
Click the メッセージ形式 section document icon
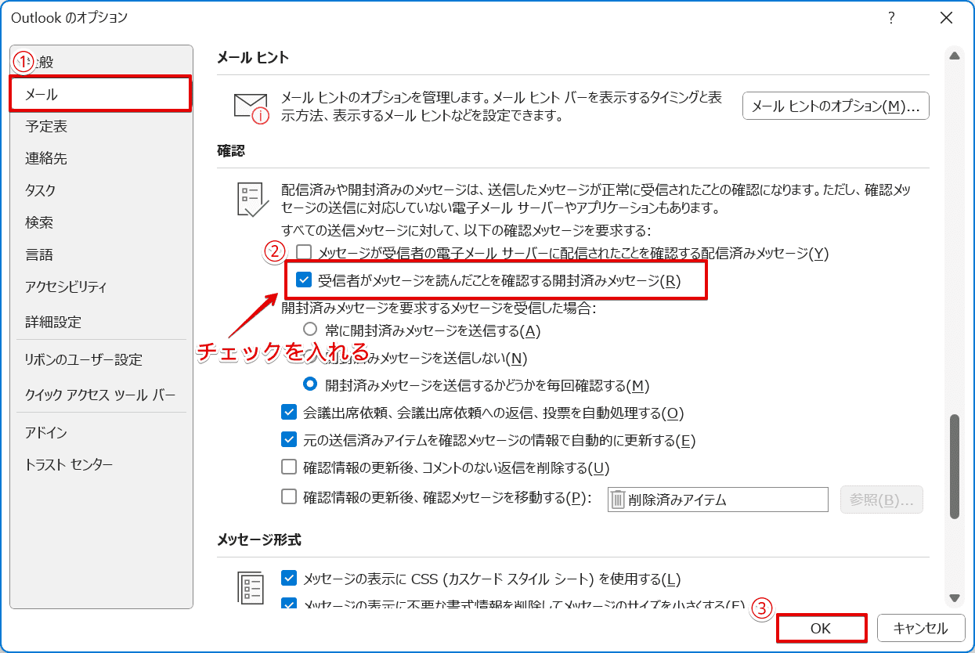[x=252, y=587]
